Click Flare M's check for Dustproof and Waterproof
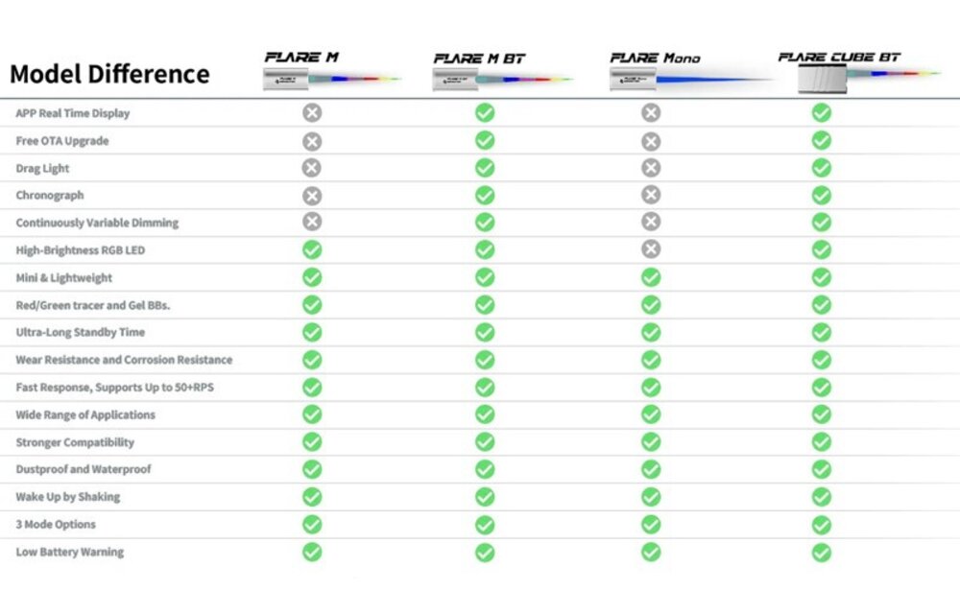960x614 pixels. pos(312,470)
